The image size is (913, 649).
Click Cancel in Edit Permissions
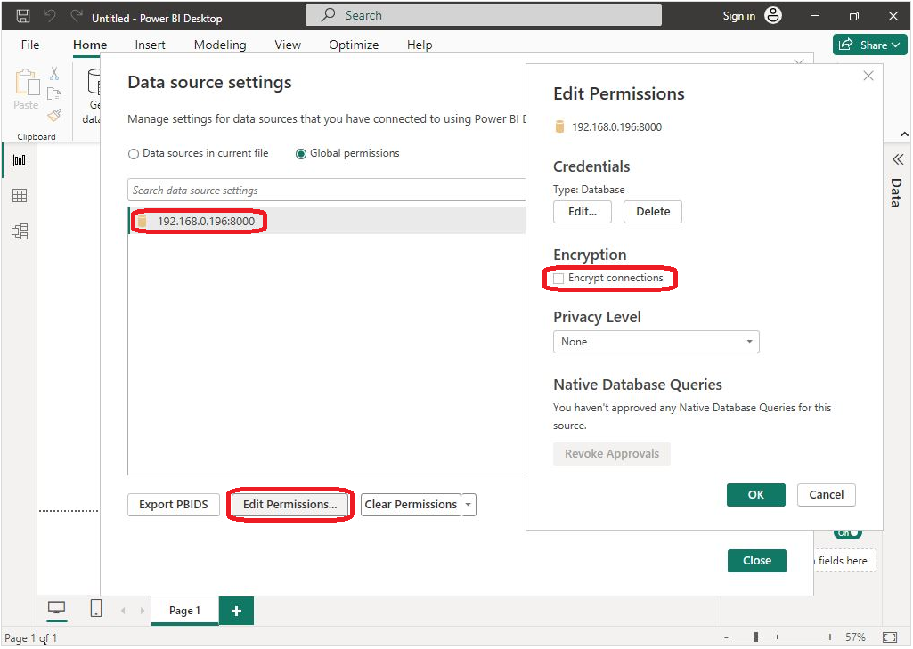tap(827, 495)
